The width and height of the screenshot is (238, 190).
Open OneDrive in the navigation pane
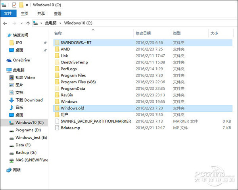point(21,60)
